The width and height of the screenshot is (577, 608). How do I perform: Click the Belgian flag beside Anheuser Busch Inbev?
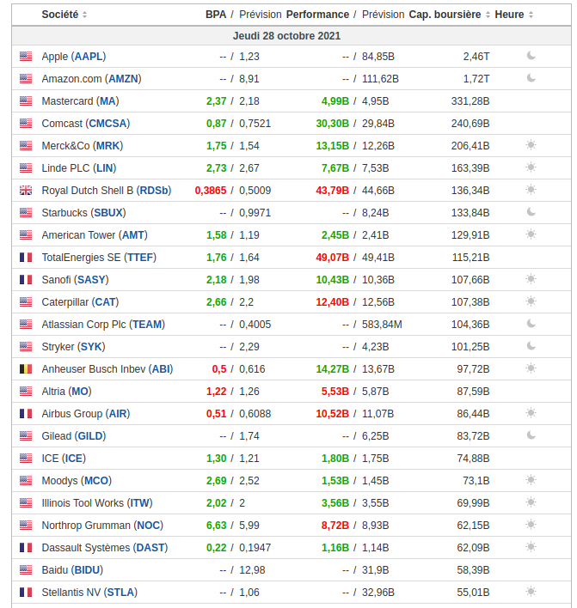pyautogui.click(x=26, y=368)
